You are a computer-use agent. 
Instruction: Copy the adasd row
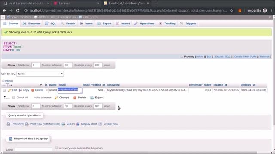click(x=24, y=90)
